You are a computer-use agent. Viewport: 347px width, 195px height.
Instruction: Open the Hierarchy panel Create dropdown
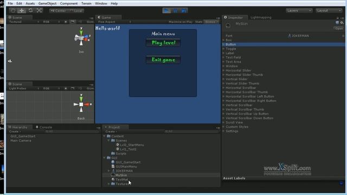[15, 132]
